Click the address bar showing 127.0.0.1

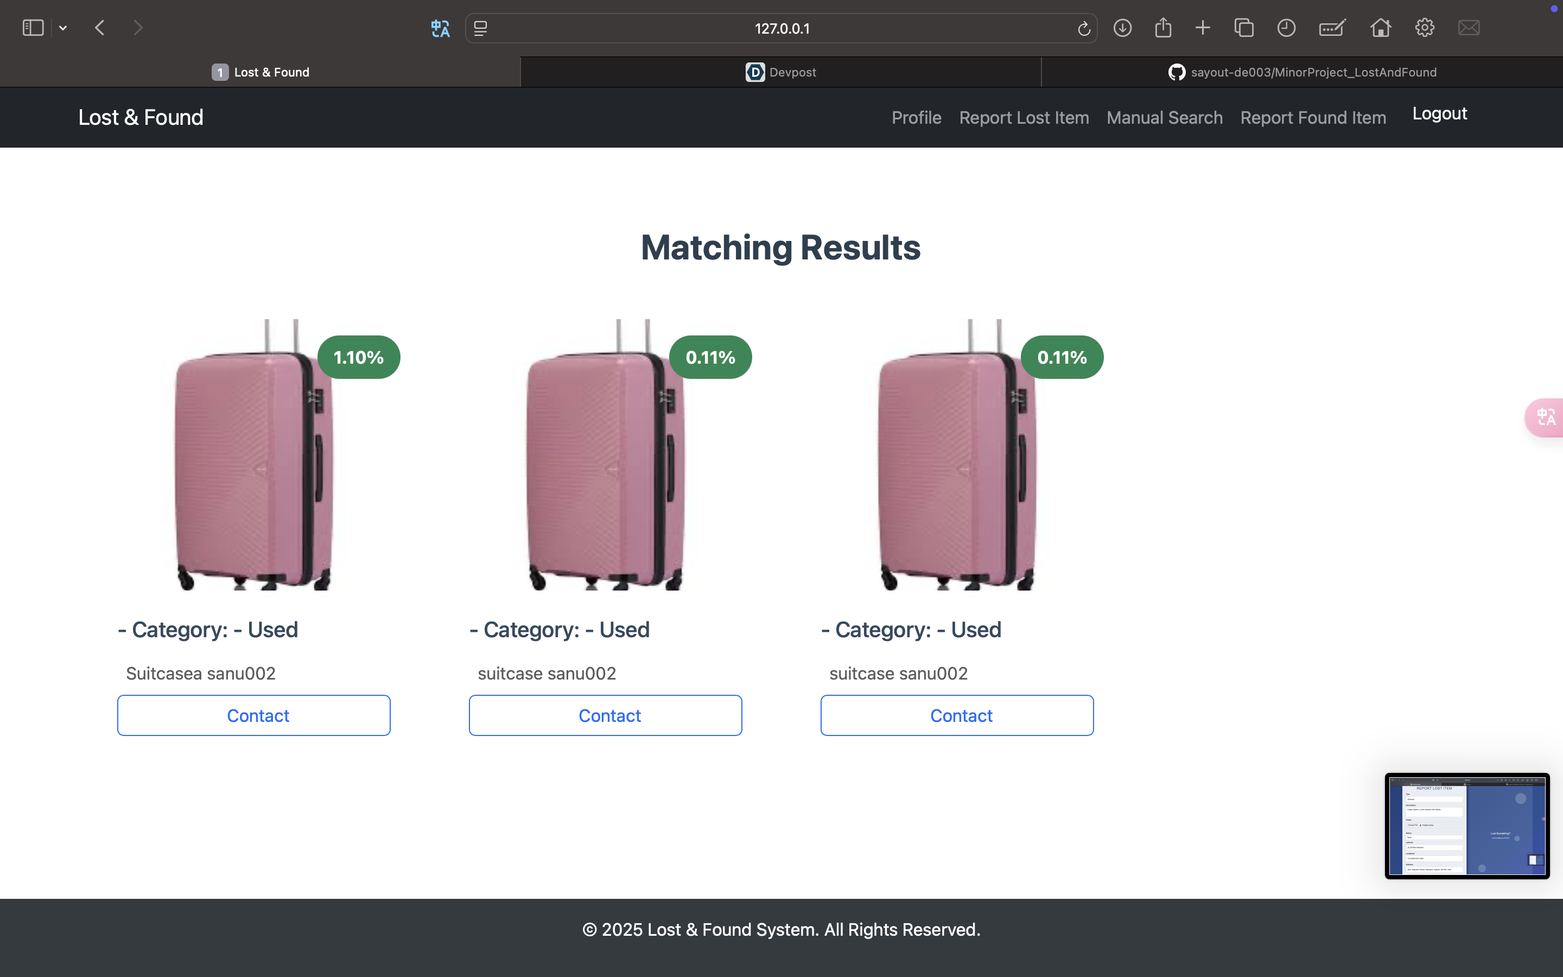(x=781, y=28)
